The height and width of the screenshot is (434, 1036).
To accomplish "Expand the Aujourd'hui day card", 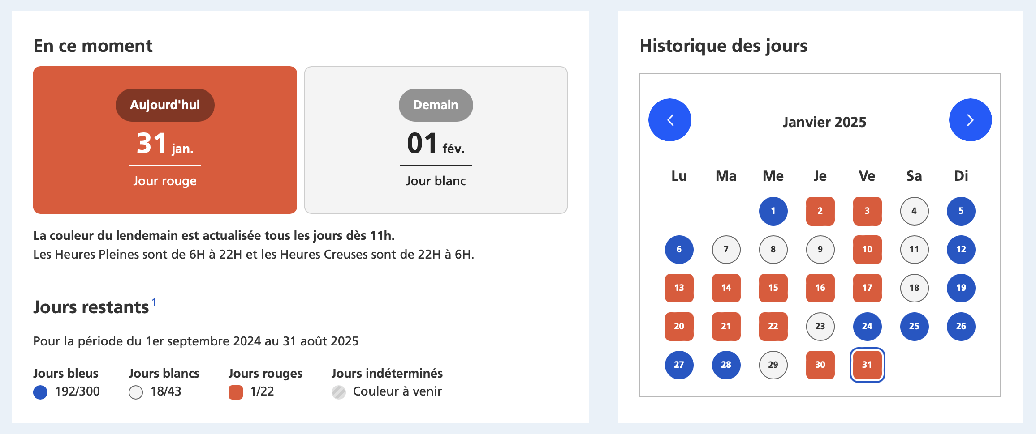I will [x=164, y=139].
